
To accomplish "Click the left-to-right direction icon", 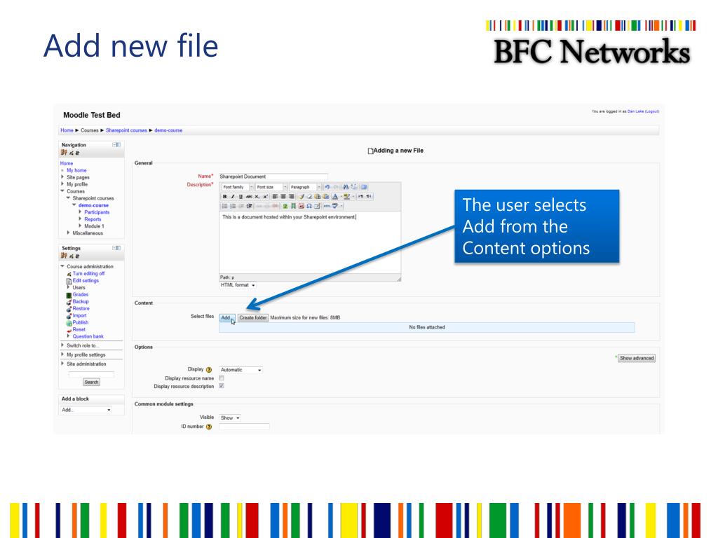I will click(361, 197).
